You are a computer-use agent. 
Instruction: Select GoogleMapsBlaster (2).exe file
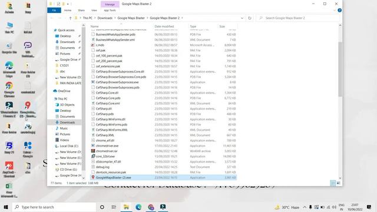163,178
